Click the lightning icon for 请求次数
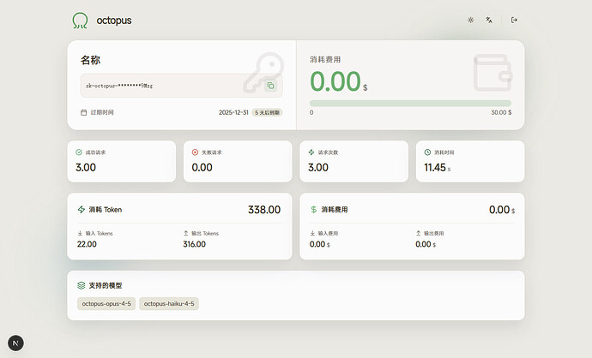The height and width of the screenshot is (358, 592). coord(311,152)
